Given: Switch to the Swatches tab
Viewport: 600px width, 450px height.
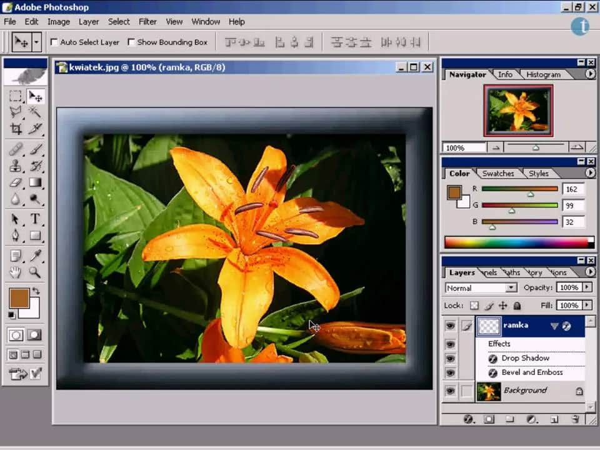Looking at the screenshot, I should coord(498,174).
